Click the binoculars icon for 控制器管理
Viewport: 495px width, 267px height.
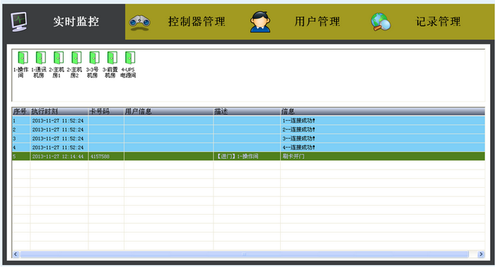139,23
